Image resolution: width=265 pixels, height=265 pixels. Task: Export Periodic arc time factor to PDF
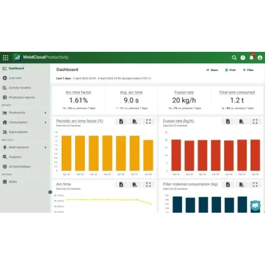[135, 121]
